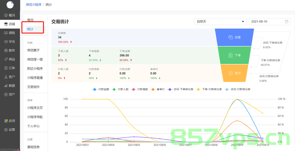Image resolution: width=295 pixels, height=151 pixels.
Task: Toggle 客单价 series in chart legend
Action: pyautogui.click(x=158, y=89)
